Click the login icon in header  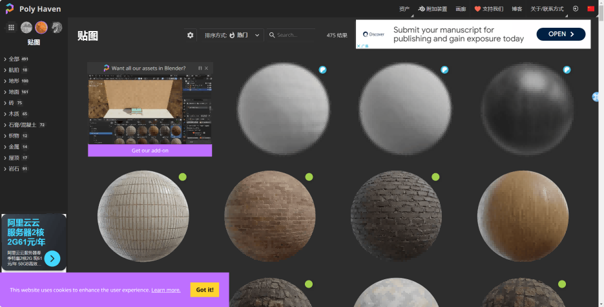tap(576, 9)
